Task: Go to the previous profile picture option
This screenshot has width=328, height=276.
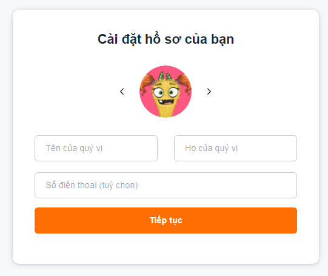Action: click(x=122, y=92)
